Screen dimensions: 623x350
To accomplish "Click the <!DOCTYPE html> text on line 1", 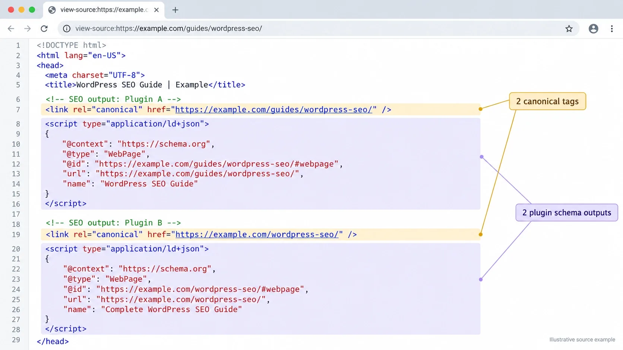I will pos(71,45).
